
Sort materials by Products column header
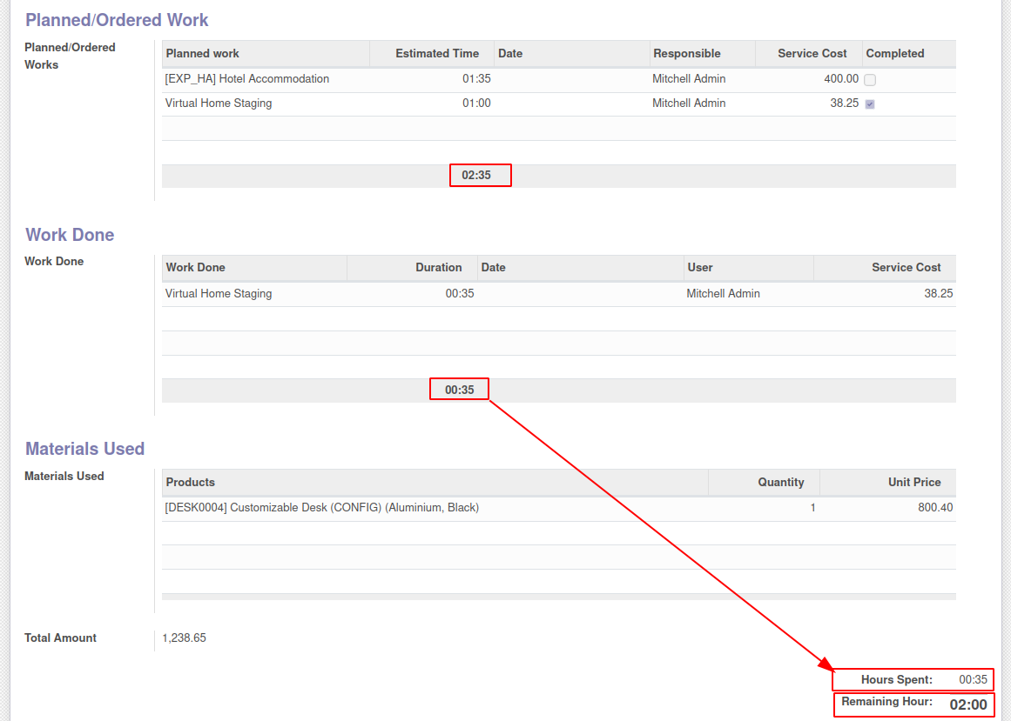click(190, 482)
